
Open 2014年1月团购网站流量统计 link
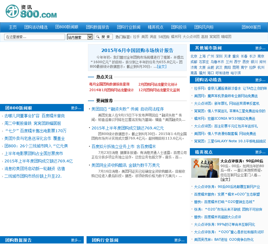tap(111, 90)
